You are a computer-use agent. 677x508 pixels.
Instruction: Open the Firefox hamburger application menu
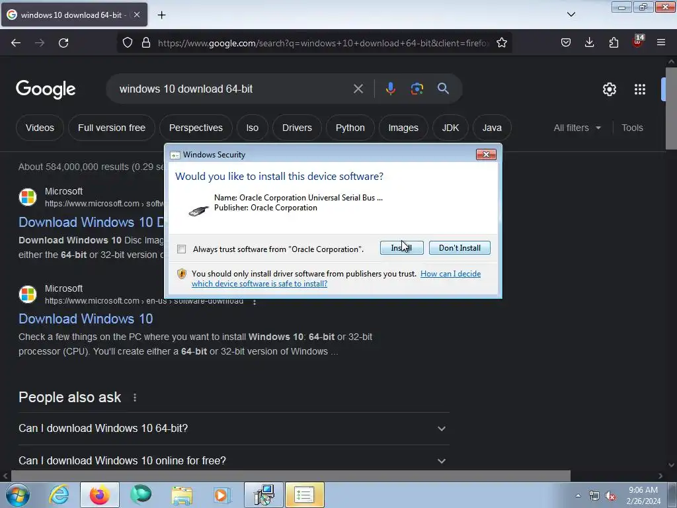(x=661, y=43)
